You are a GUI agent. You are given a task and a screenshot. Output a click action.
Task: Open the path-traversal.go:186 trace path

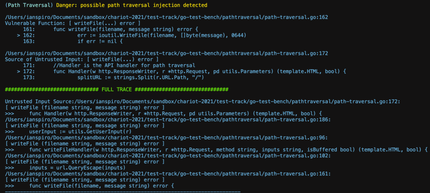point(168,119)
